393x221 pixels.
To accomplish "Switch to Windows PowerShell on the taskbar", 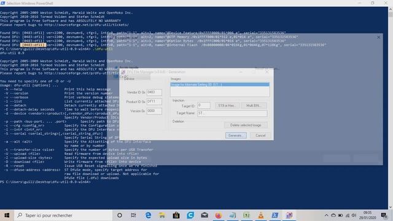I will (x=274, y=215).
